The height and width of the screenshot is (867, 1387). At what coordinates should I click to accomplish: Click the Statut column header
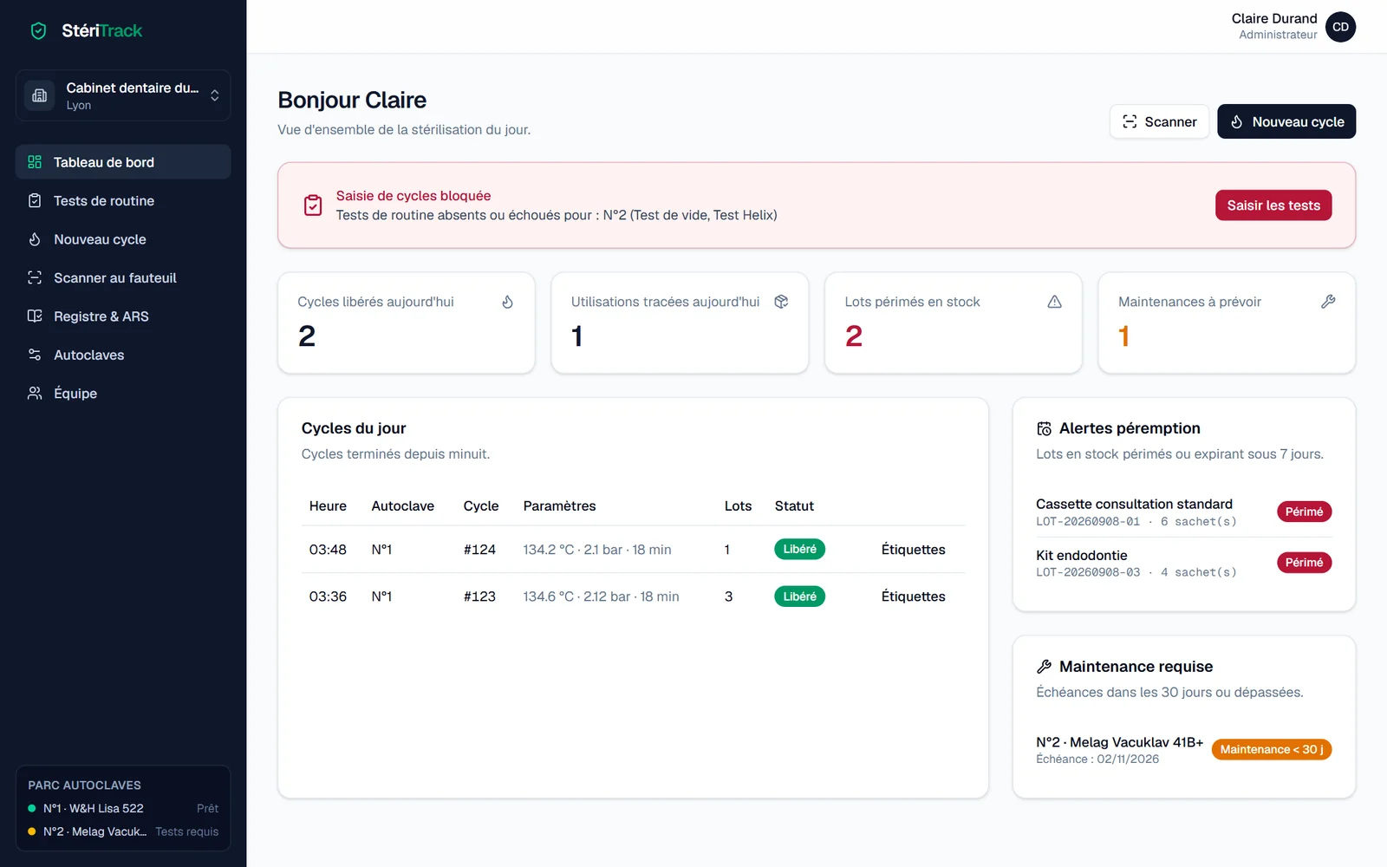coord(794,506)
